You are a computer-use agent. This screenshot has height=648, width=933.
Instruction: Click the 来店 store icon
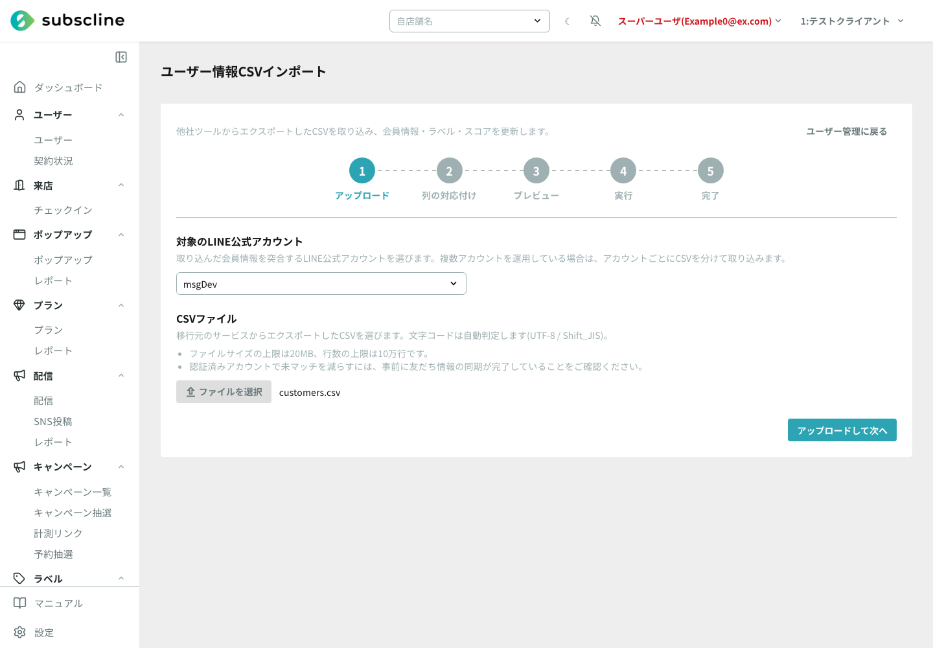coord(19,185)
